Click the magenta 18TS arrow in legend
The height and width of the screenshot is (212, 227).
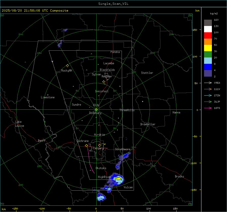[208, 108]
